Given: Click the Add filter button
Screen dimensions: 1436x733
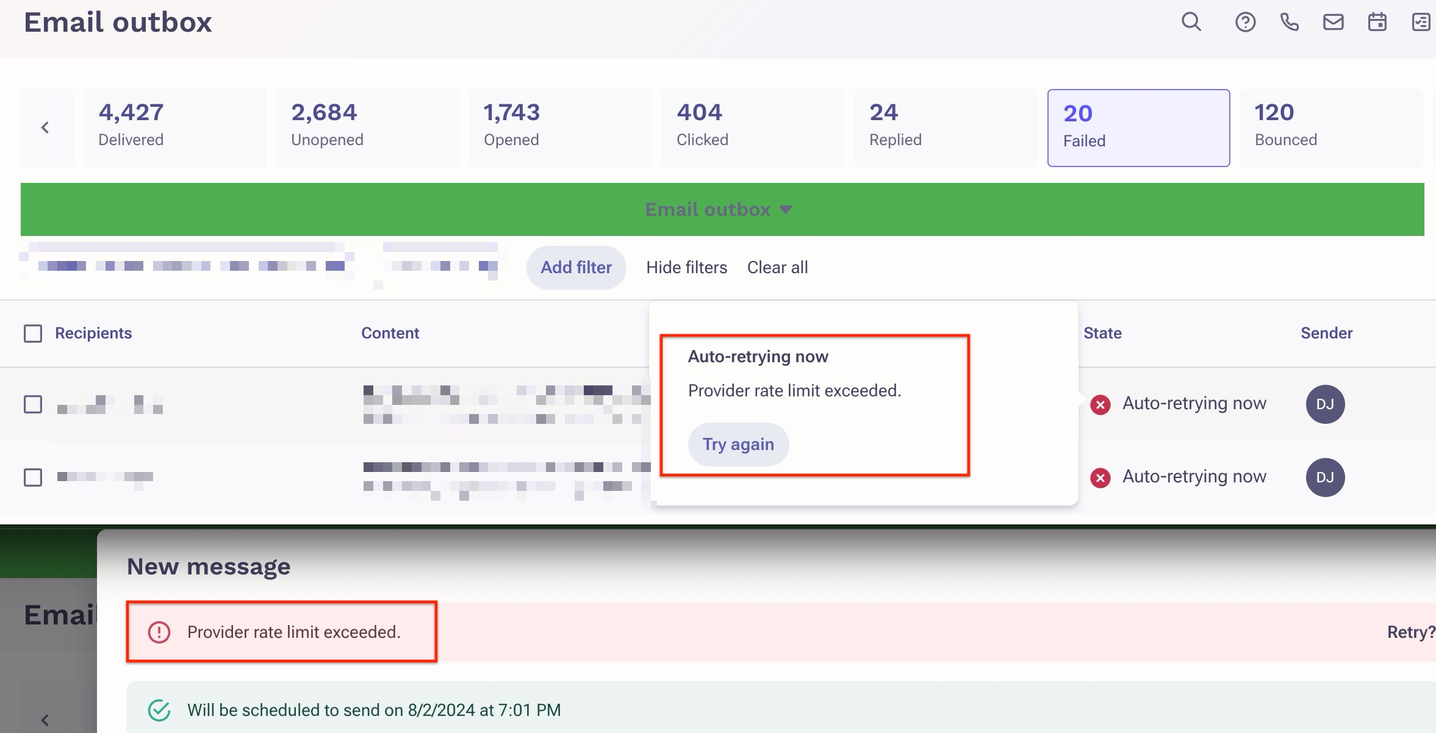Looking at the screenshot, I should click(576, 268).
